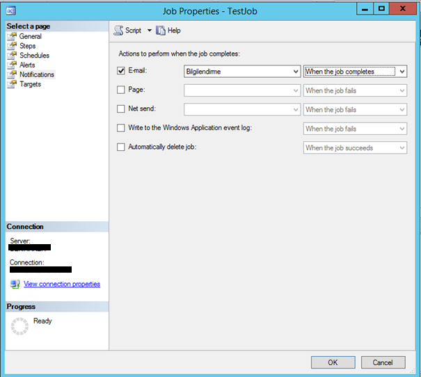Click the connection properties icon
This screenshot has width=421, height=377.
[x=15, y=284]
